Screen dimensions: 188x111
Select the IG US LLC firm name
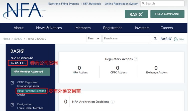tap(18, 63)
